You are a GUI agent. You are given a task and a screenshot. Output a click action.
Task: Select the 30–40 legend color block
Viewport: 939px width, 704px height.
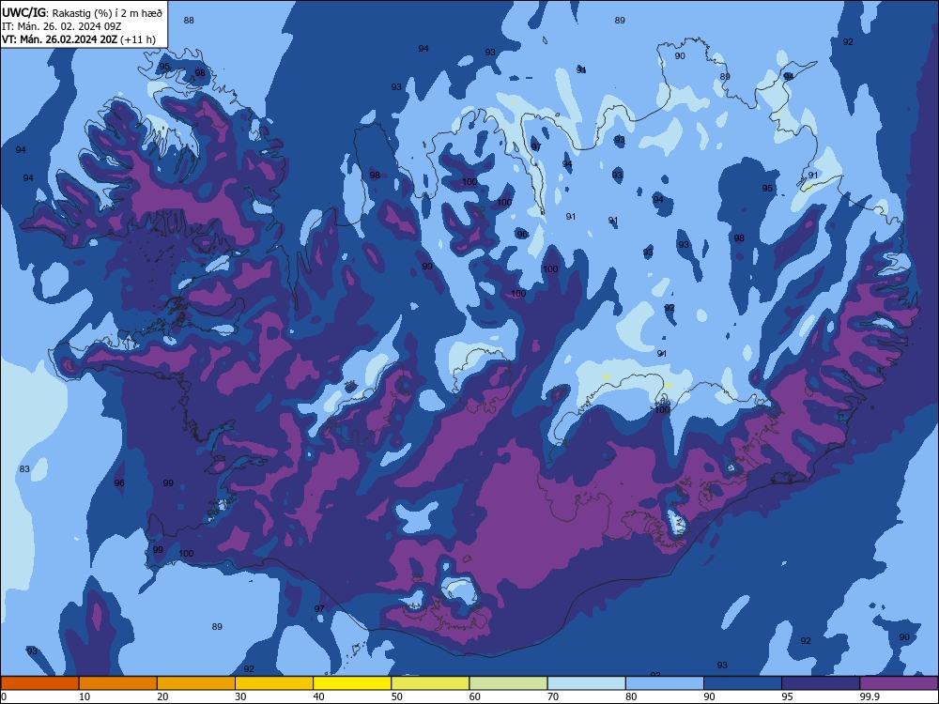[x=274, y=683]
